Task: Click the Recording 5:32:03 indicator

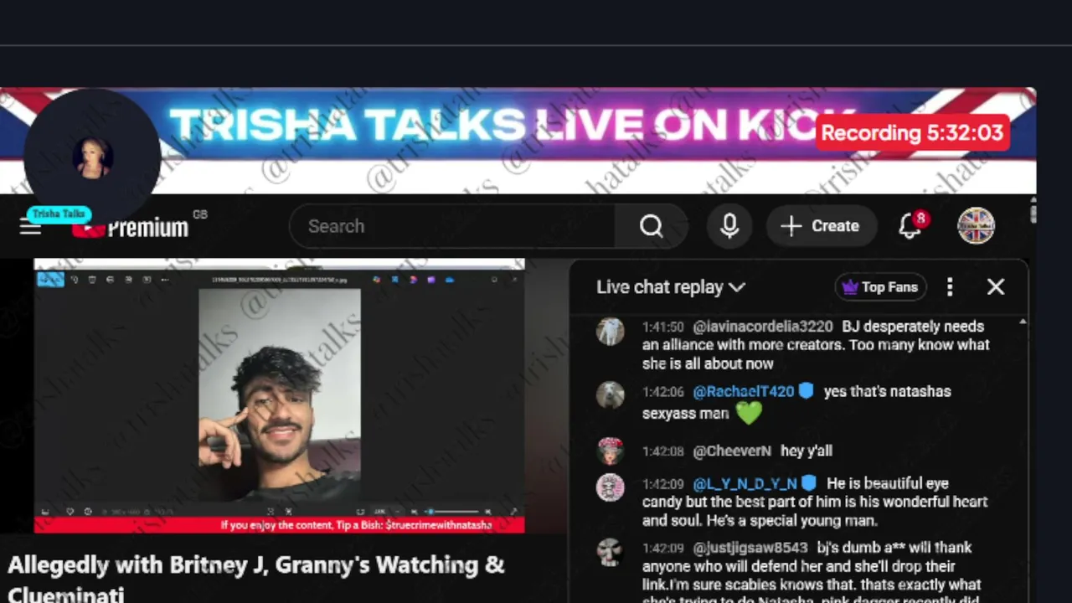Action: (912, 133)
